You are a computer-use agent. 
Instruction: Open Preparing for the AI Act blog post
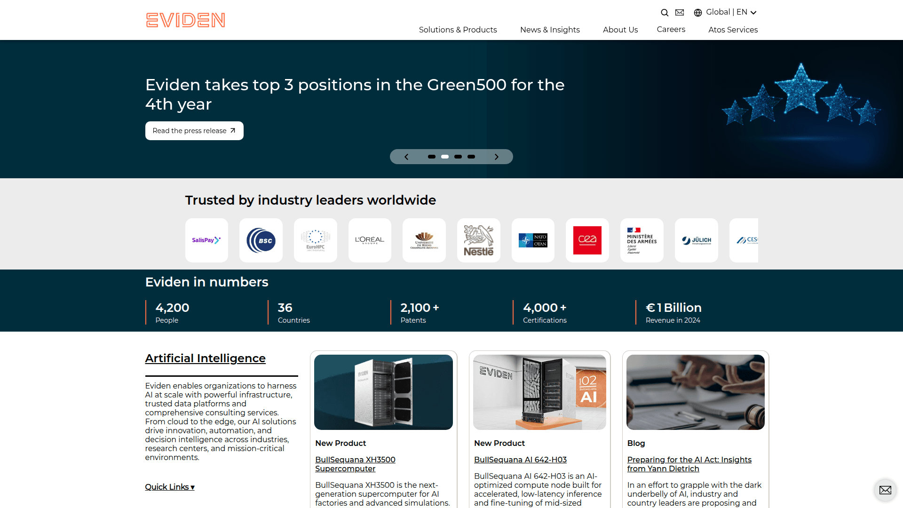pos(689,464)
